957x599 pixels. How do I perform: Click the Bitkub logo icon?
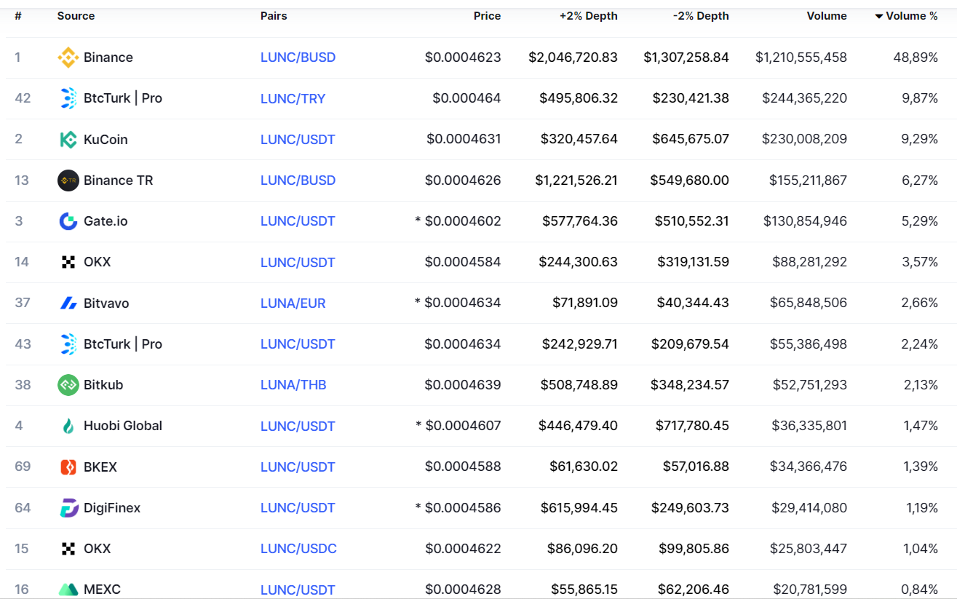[68, 385]
